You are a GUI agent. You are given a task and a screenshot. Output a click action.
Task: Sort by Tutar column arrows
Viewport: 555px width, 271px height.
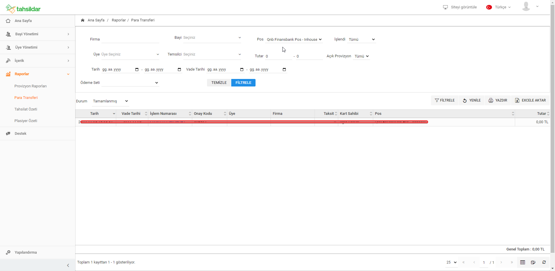click(x=548, y=114)
